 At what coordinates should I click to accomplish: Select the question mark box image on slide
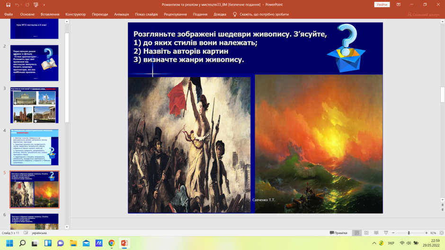pyautogui.click(x=346, y=48)
